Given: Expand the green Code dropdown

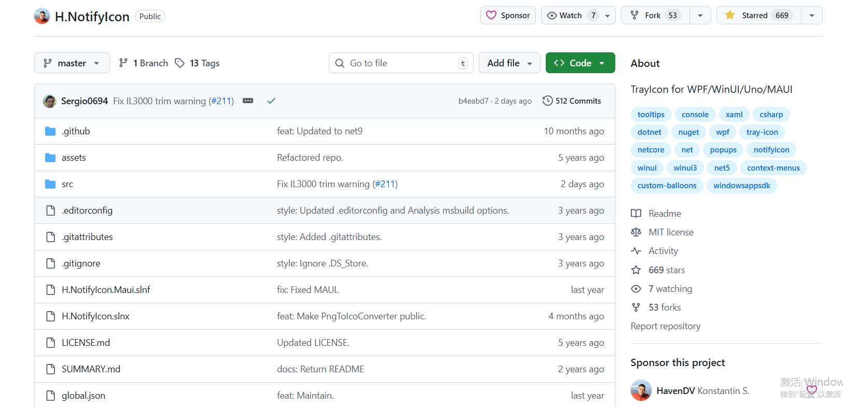Looking at the screenshot, I should pyautogui.click(x=580, y=63).
